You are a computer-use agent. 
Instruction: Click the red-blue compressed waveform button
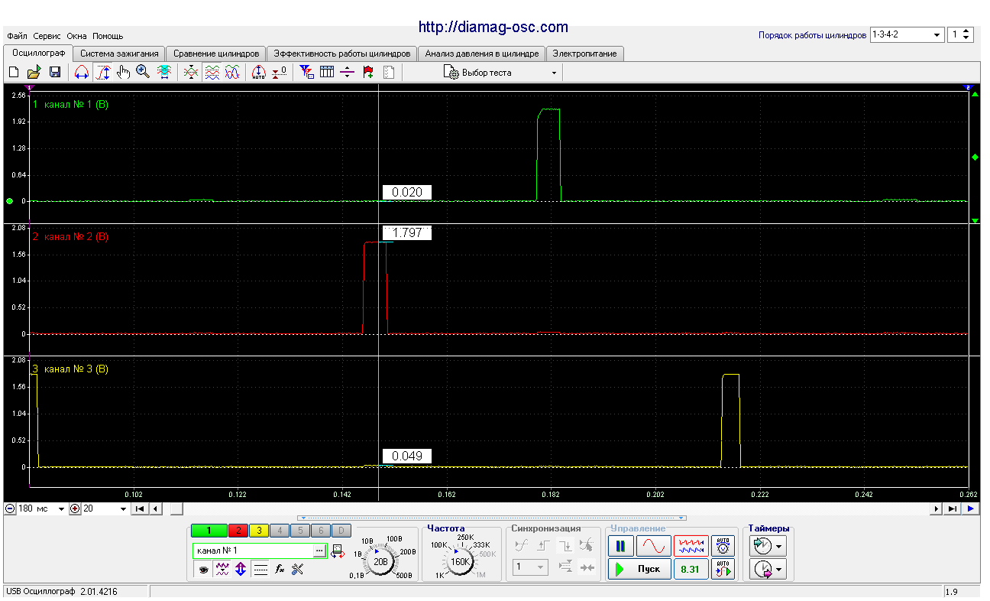click(x=691, y=546)
